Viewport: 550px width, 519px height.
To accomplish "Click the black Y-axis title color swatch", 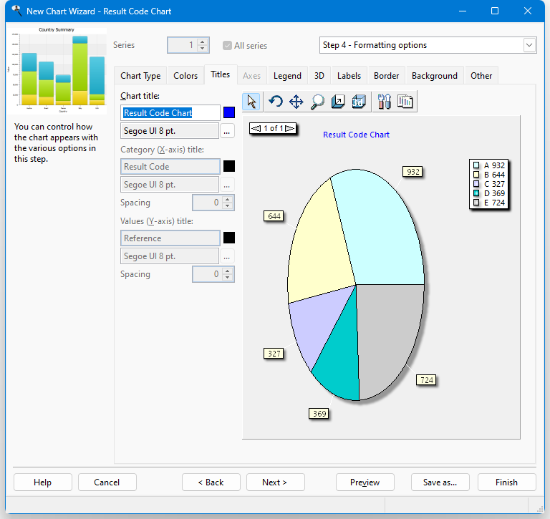I will [229, 238].
